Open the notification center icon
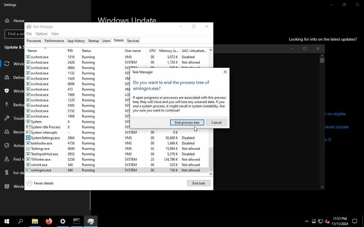The width and height of the screenshot is (364, 227). coord(355,221)
